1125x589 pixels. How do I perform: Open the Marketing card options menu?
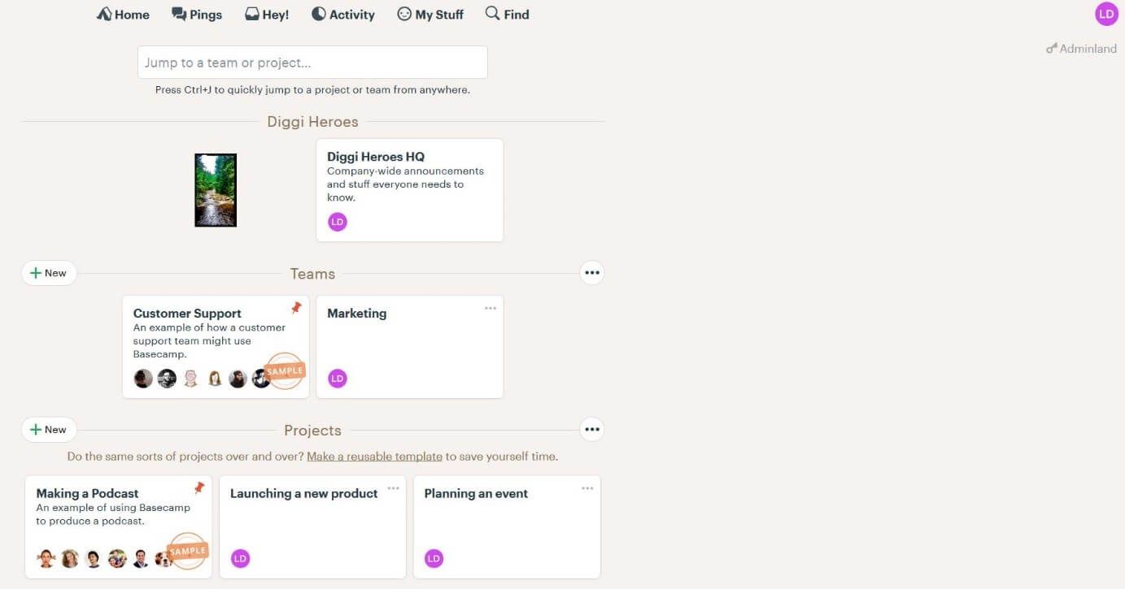tap(491, 308)
